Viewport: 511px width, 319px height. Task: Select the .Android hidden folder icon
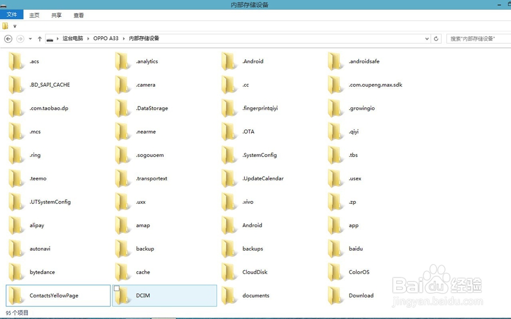(229, 61)
